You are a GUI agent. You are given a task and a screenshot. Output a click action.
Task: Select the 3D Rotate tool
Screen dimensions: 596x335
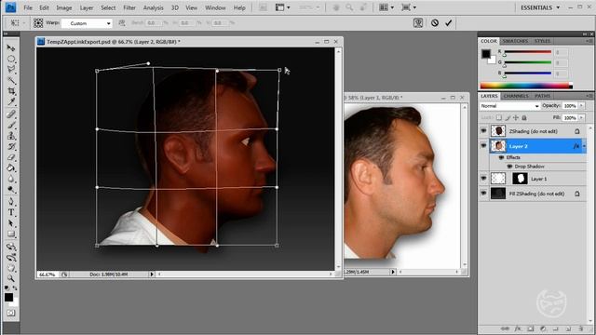(x=10, y=247)
